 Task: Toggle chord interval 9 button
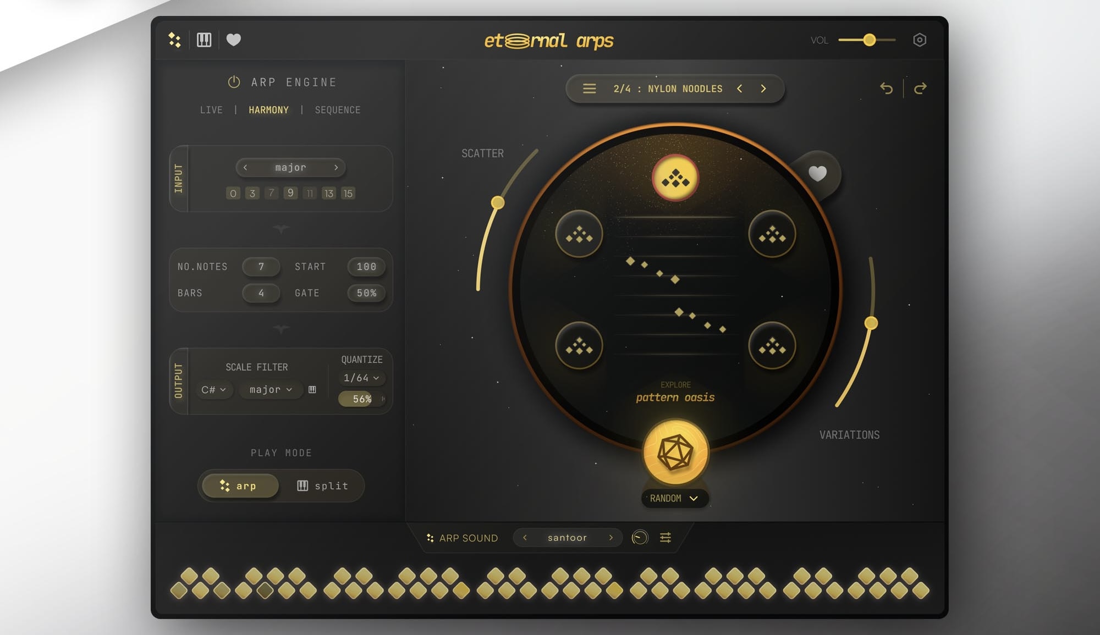(x=290, y=193)
